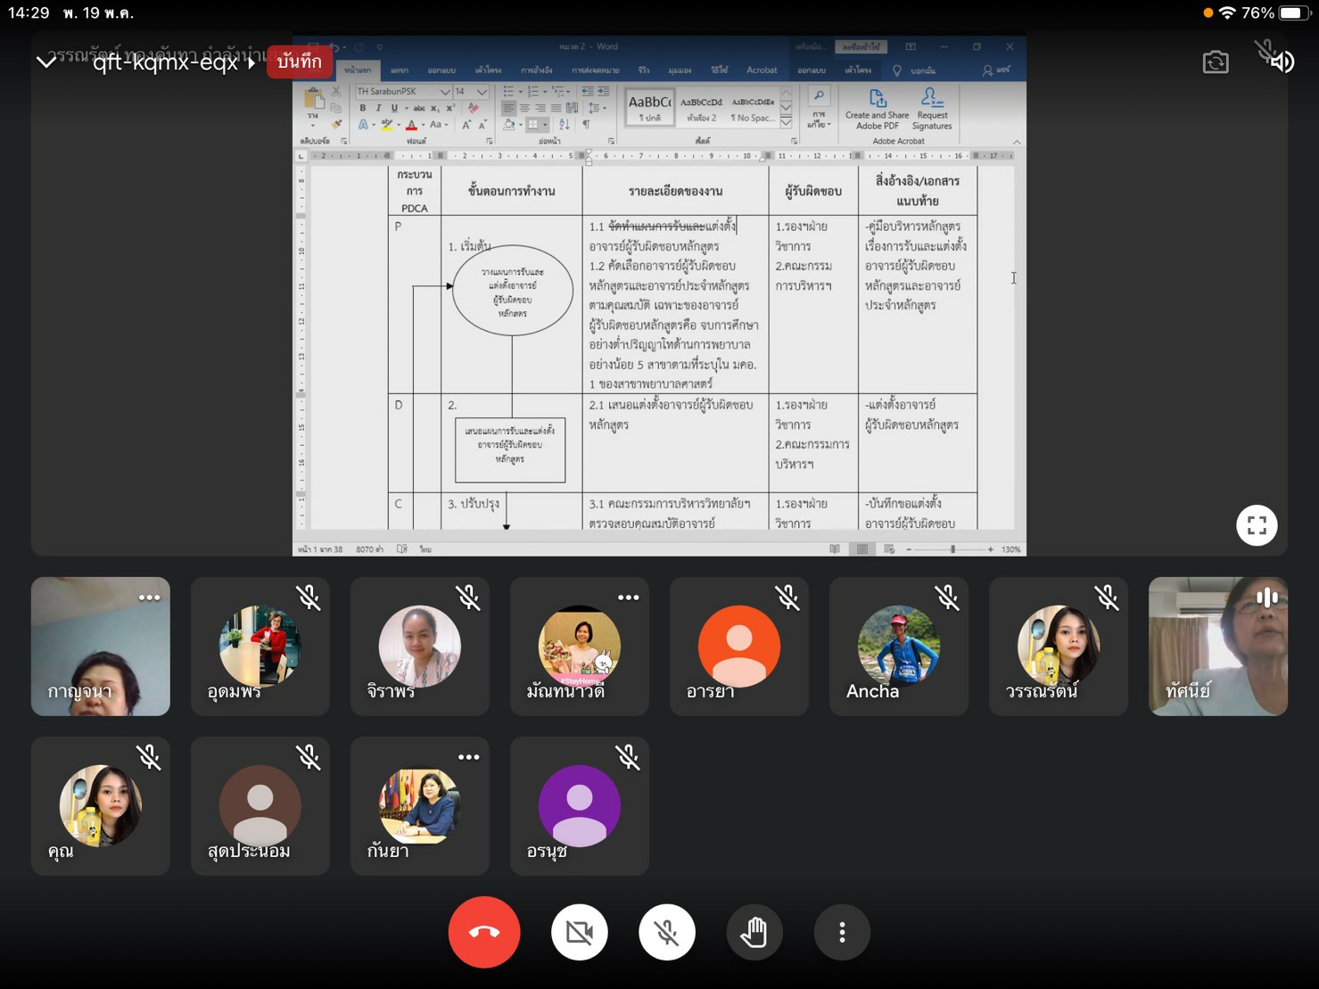Select อารยา's orange avatar tile

coord(738,647)
